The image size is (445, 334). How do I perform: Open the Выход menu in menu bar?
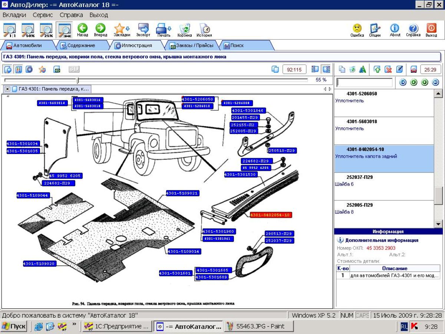click(x=99, y=15)
